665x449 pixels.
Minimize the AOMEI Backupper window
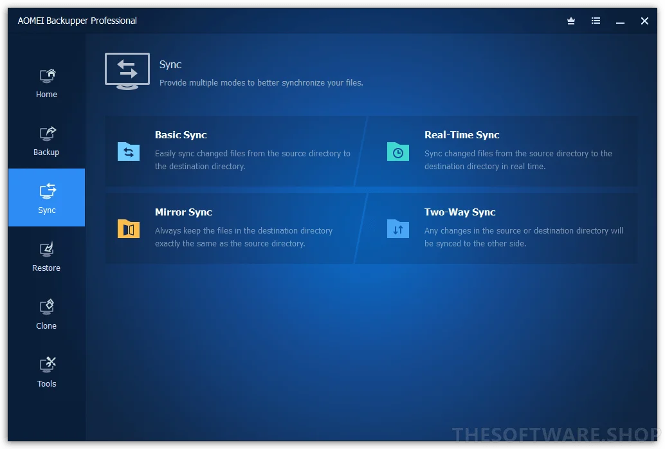(620, 21)
